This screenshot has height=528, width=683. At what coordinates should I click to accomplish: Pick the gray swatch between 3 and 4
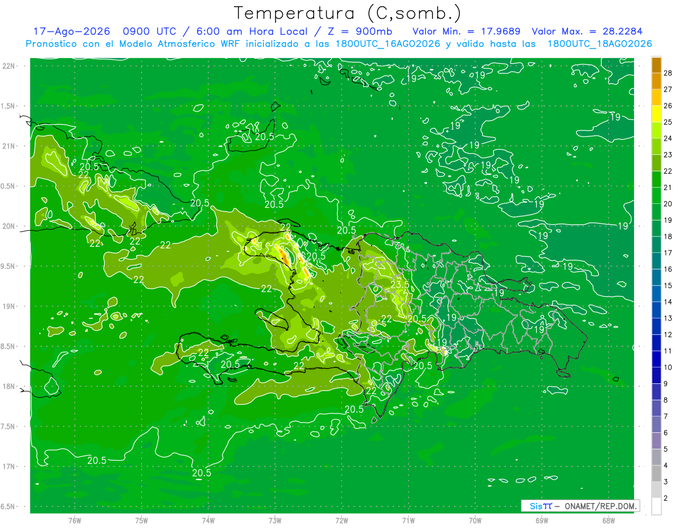pyautogui.click(x=657, y=473)
